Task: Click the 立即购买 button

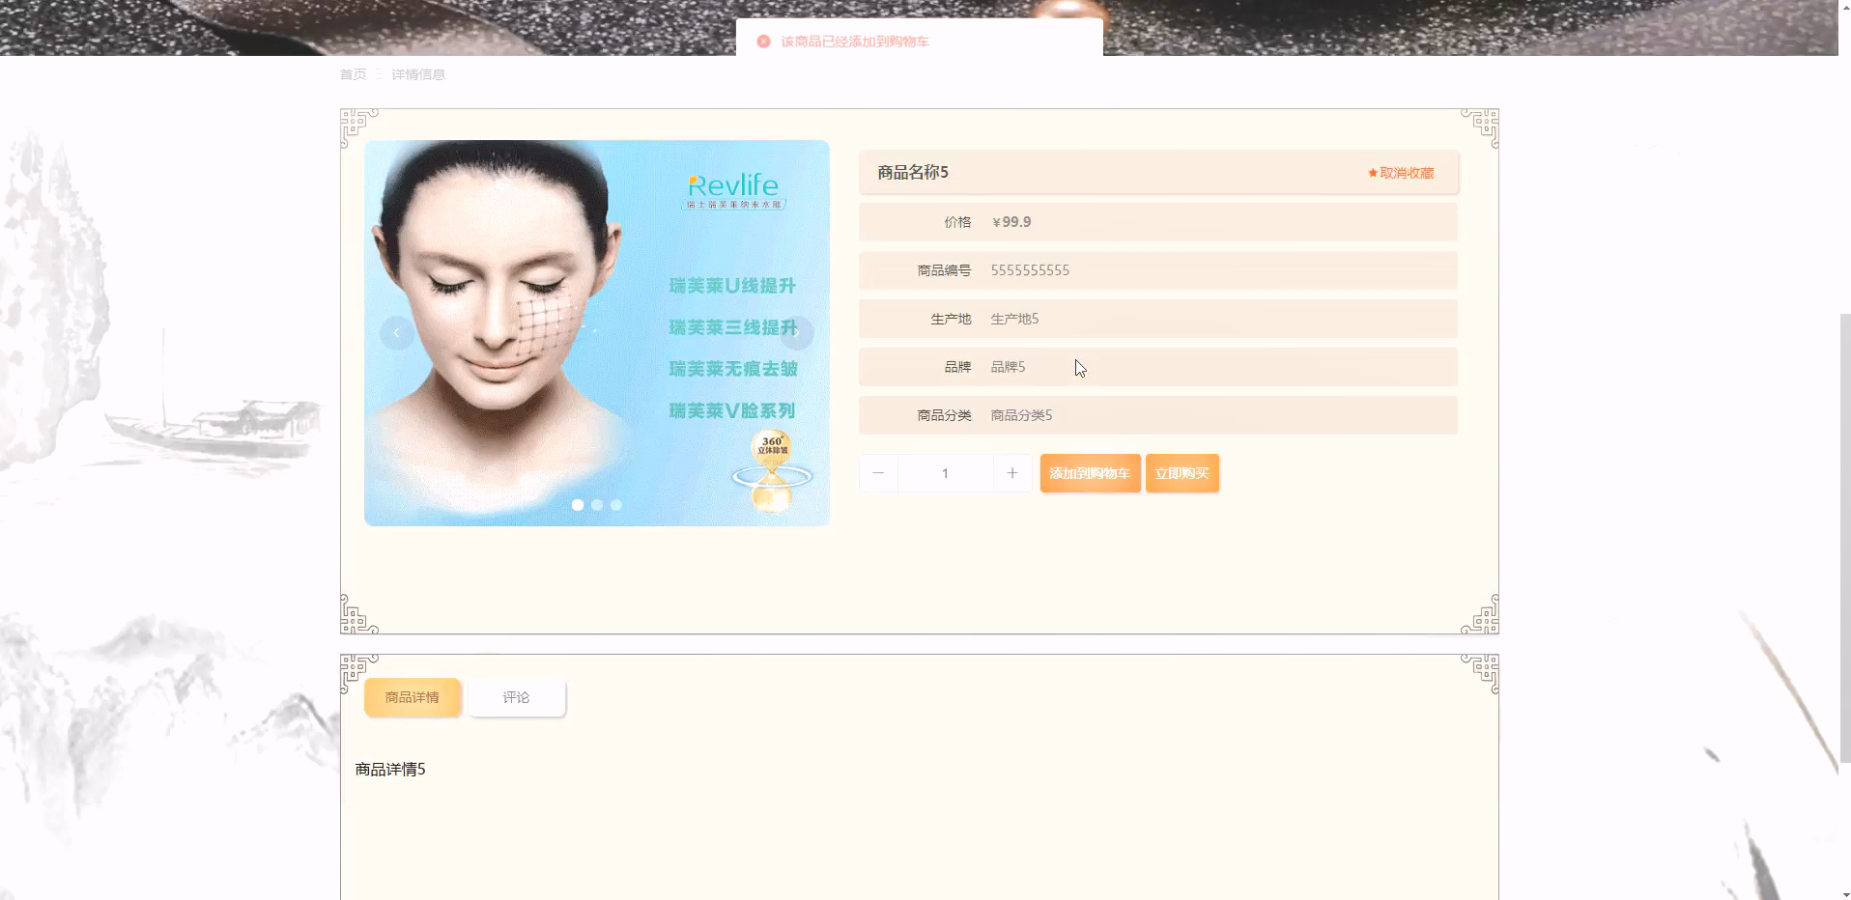Action: (x=1182, y=473)
